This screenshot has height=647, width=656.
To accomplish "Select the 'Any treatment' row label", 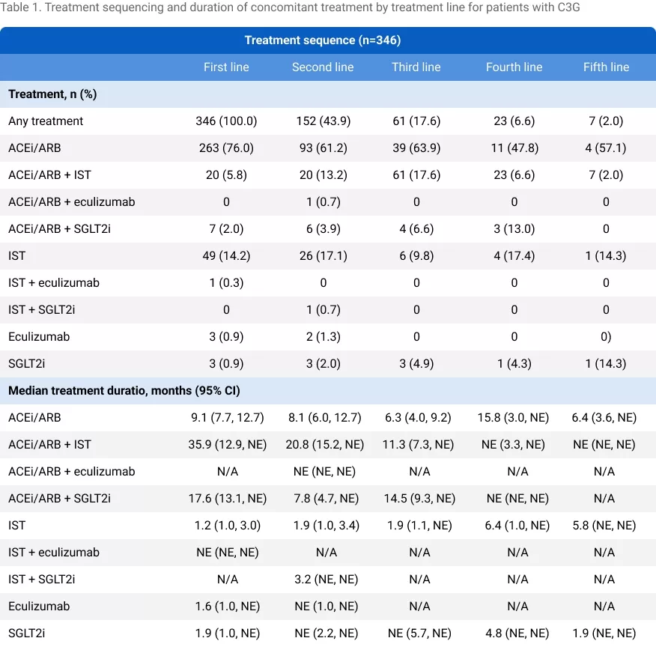I will point(46,121).
